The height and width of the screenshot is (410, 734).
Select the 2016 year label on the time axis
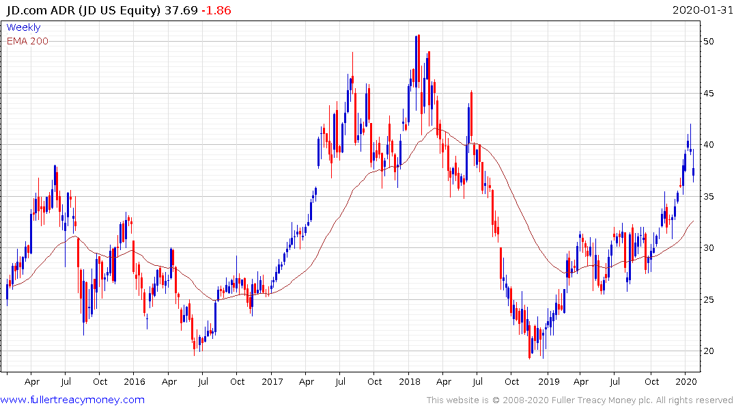(135, 381)
